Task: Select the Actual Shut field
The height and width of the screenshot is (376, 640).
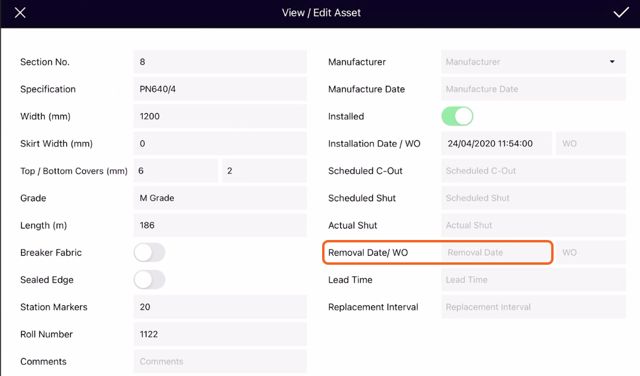Action: coord(534,225)
